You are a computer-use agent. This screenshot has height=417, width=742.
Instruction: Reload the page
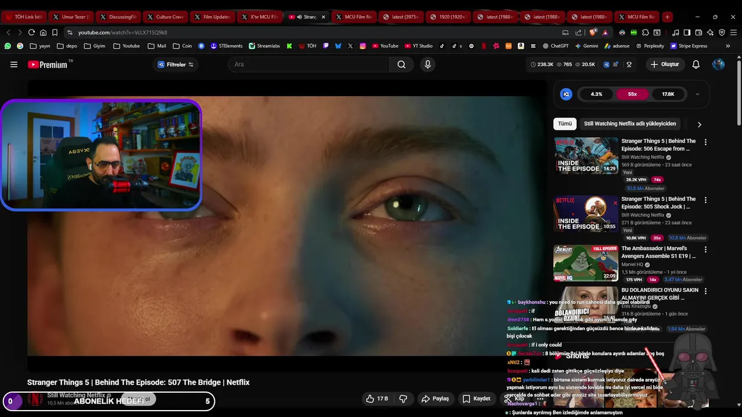(31, 32)
